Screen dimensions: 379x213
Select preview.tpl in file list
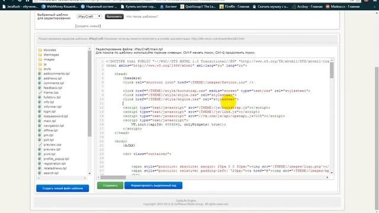tap(52, 149)
